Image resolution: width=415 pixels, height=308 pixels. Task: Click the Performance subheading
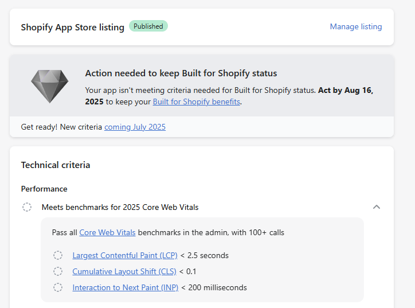coord(44,189)
